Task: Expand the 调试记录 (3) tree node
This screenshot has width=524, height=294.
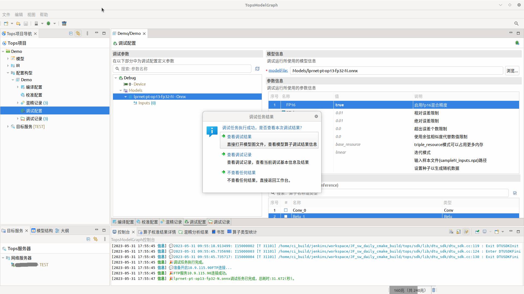Action: click(18, 119)
